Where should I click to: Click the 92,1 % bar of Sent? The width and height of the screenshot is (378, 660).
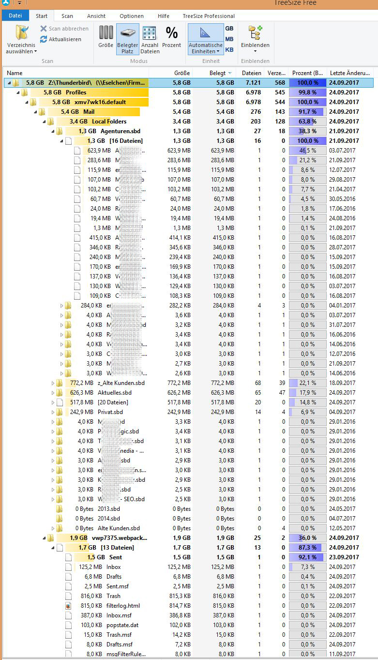click(308, 557)
